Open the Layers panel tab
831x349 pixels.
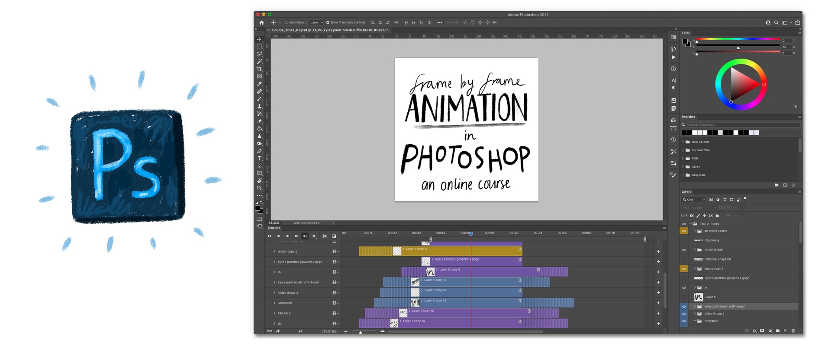pyautogui.click(x=686, y=192)
